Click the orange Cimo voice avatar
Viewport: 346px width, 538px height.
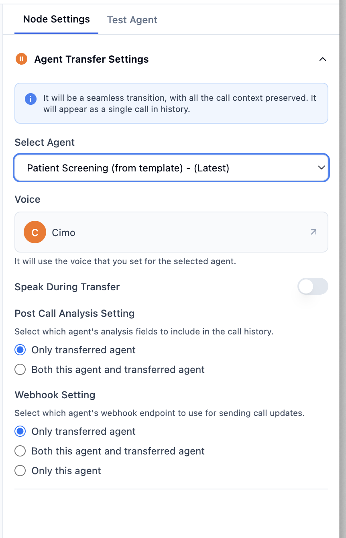click(35, 232)
